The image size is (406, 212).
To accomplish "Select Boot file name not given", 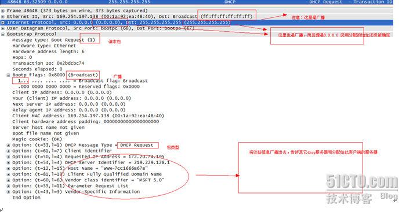I will (46, 133).
